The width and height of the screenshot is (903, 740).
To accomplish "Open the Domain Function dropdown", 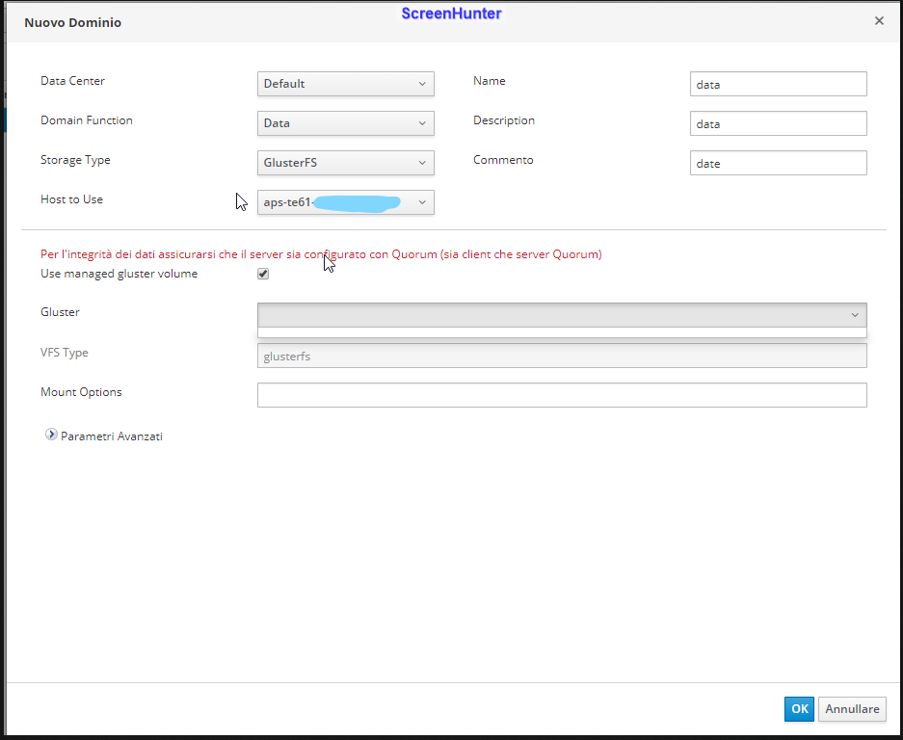I will [345, 123].
